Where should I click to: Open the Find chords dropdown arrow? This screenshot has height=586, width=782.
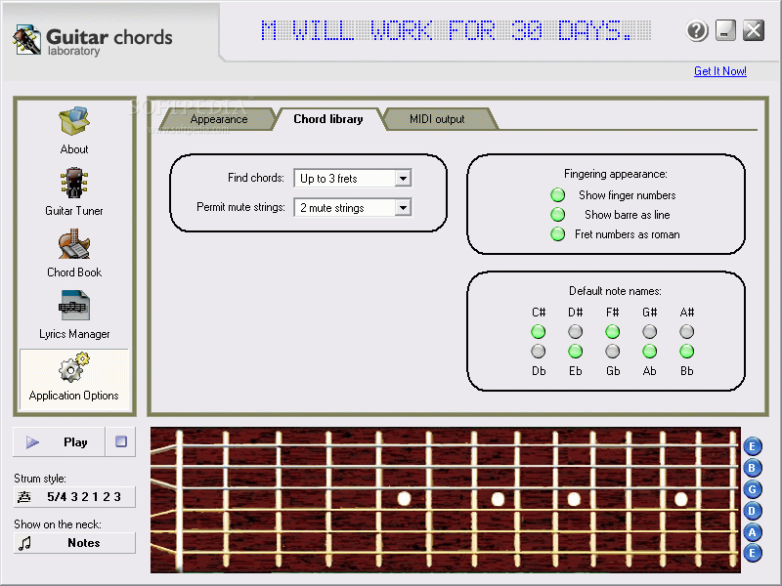point(403,178)
